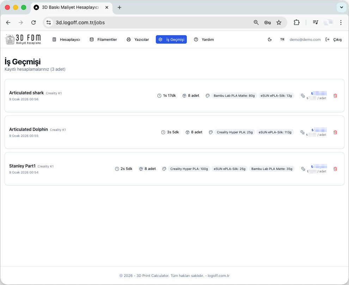
Task: Open the password manager key icon
Action: tap(268, 23)
